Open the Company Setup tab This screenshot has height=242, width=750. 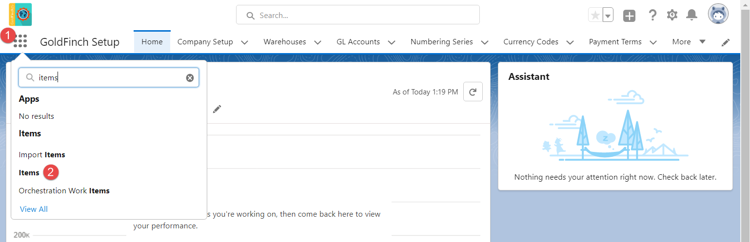[x=205, y=42]
